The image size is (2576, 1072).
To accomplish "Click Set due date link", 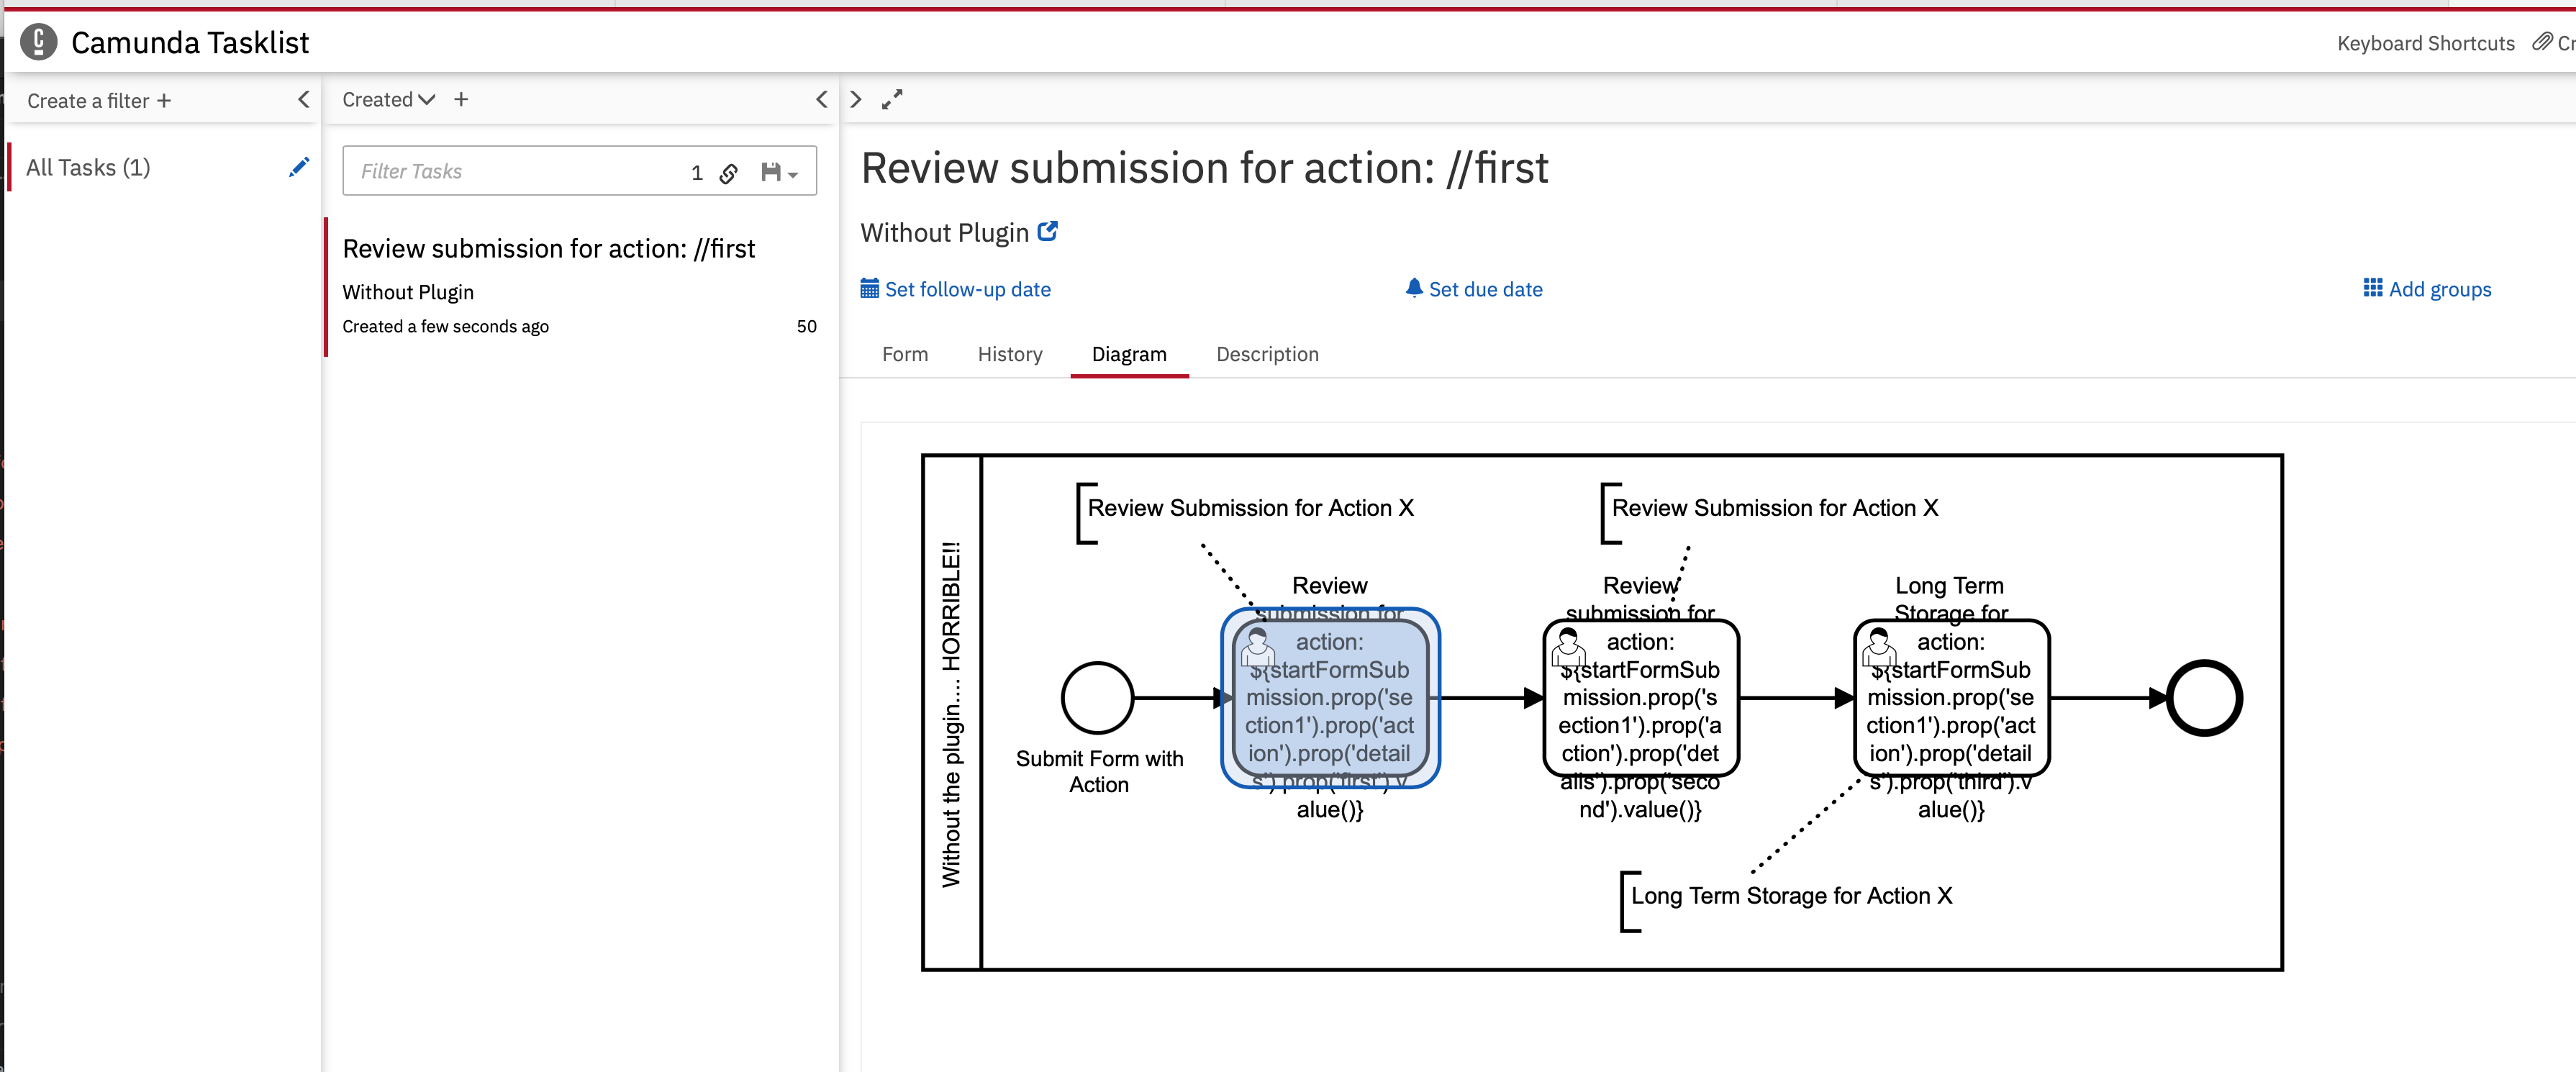I will pyautogui.click(x=1474, y=289).
